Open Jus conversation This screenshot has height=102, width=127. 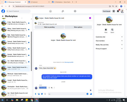point(15,62)
